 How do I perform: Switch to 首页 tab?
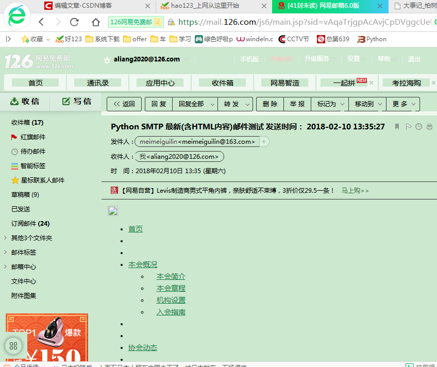click(36, 83)
